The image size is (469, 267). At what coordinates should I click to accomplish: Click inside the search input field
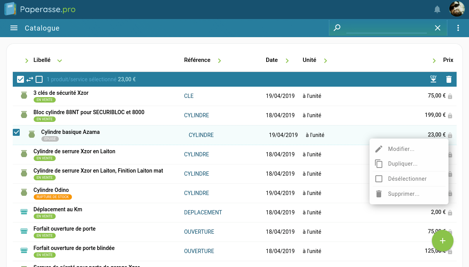tap(386, 28)
